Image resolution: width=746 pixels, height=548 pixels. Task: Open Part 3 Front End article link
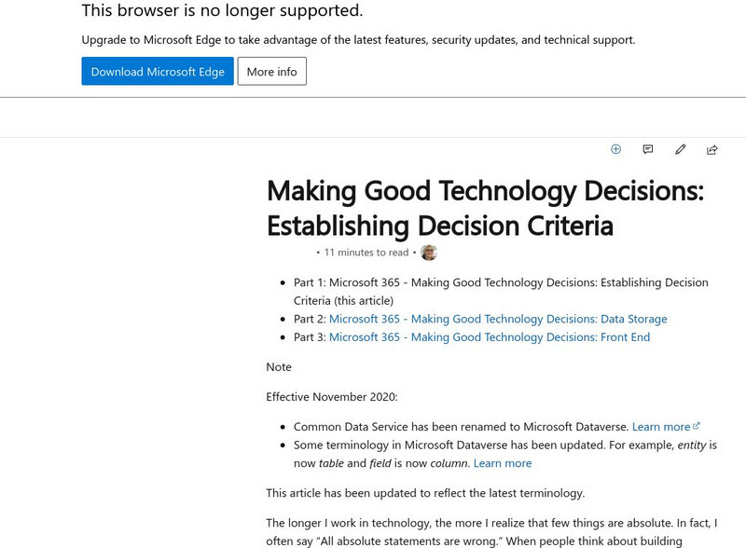coord(489,337)
